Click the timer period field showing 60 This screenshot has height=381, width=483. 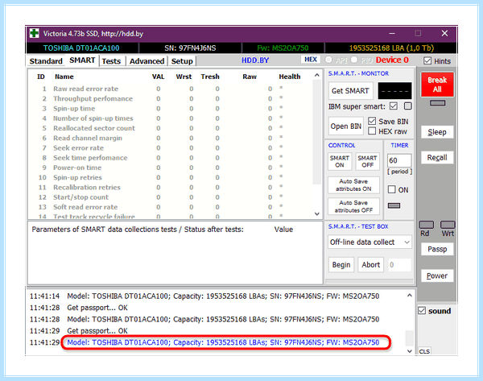pyautogui.click(x=399, y=160)
